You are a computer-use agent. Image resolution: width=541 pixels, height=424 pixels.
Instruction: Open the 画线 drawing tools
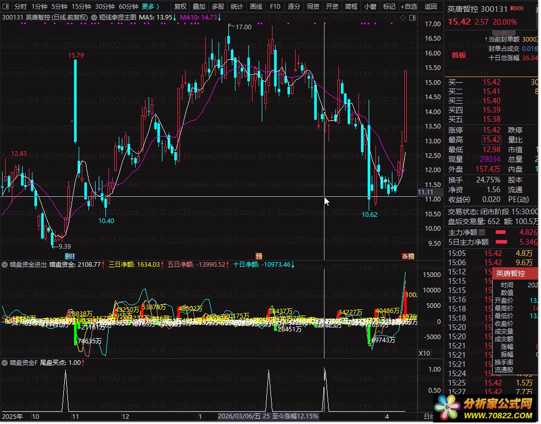(256, 7)
